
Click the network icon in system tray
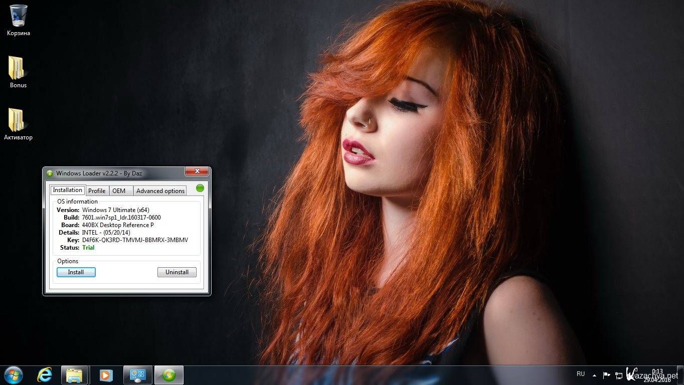tap(619, 375)
